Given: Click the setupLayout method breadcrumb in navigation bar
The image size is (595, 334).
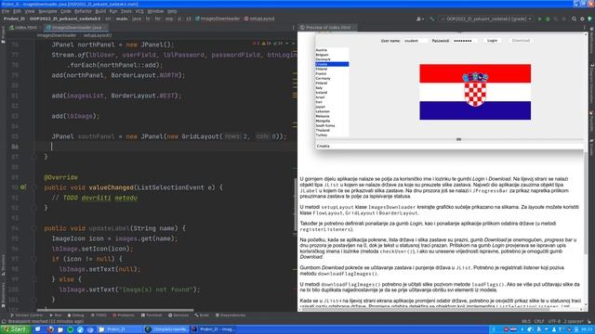Looking at the screenshot, I should (259, 19).
